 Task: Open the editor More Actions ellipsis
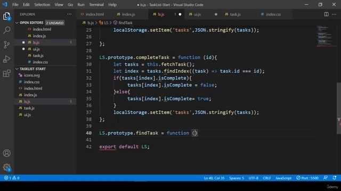pos(334,14)
